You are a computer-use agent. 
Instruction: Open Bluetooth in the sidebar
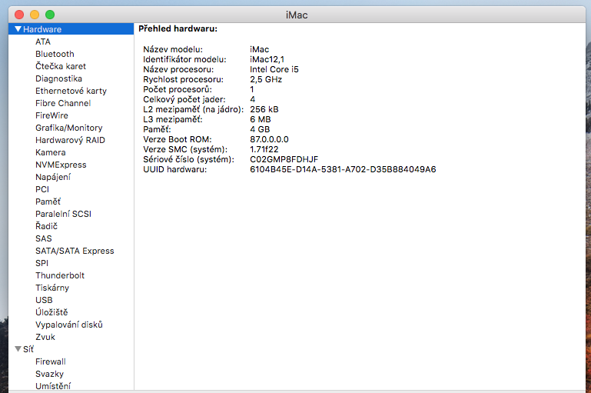click(x=55, y=54)
